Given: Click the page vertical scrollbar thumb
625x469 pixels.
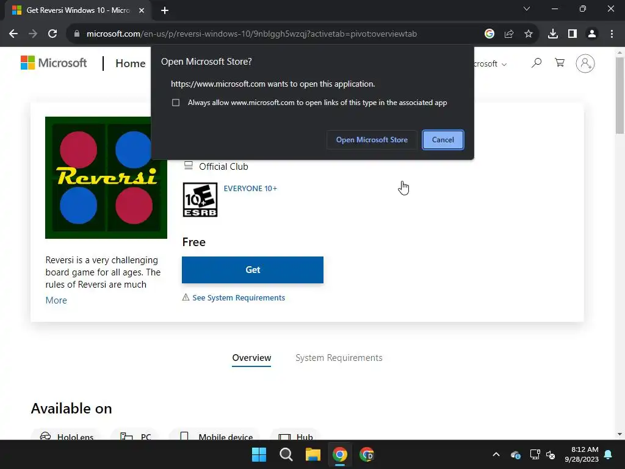Looking at the screenshot, I should tap(620, 96).
